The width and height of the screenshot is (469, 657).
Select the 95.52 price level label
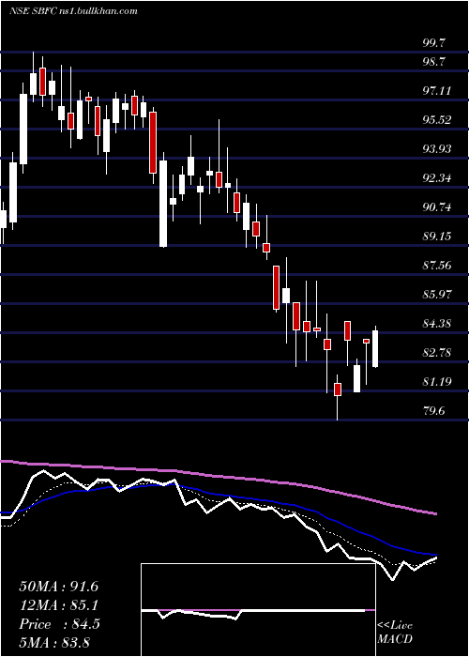click(437, 120)
